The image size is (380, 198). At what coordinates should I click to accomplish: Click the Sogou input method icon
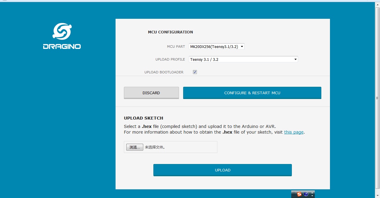point(299,194)
